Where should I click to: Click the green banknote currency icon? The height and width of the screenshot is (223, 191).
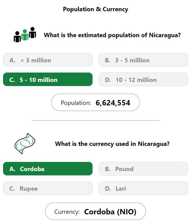(x=25, y=144)
